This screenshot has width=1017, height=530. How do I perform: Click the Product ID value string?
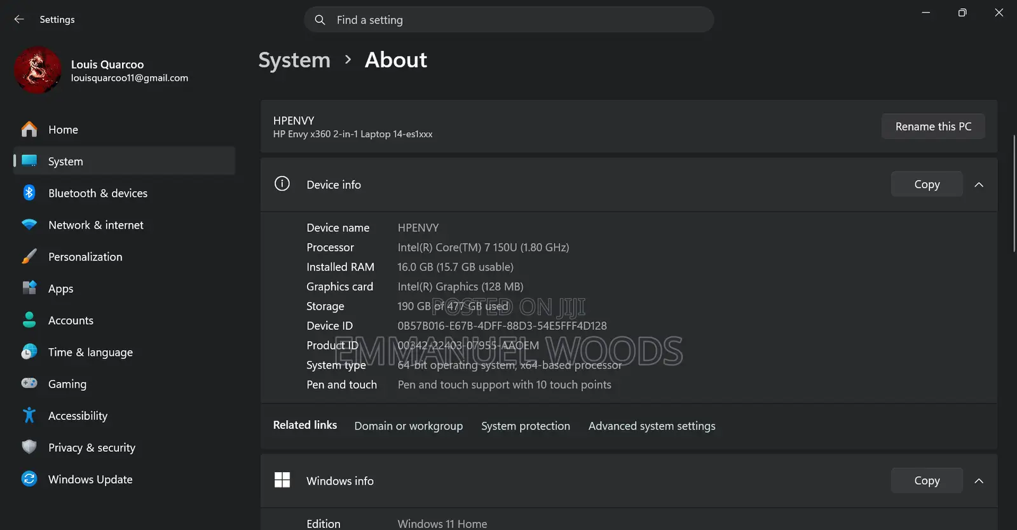pyautogui.click(x=468, y=346)
